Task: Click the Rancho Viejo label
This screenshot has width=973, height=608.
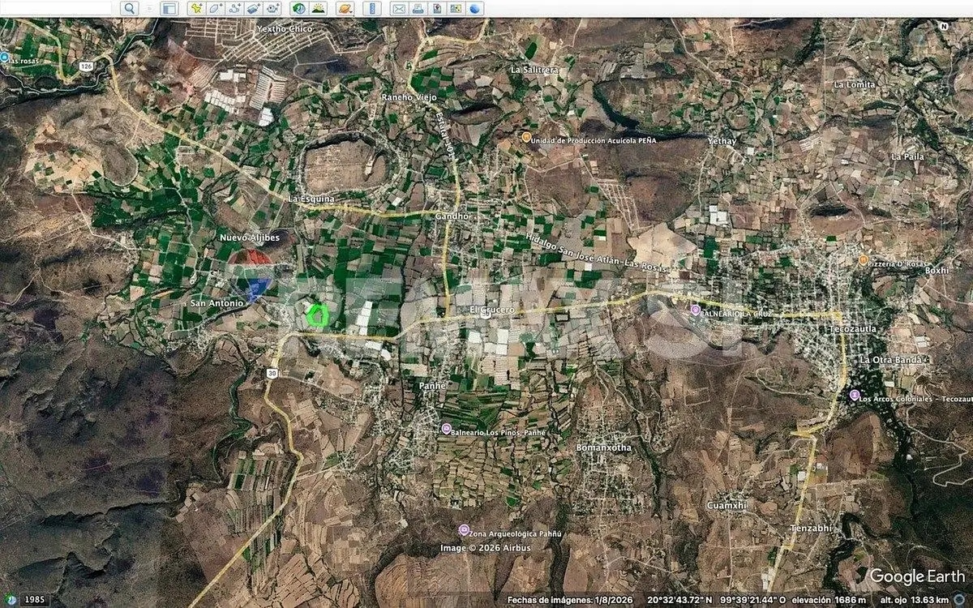Action: (409, 97)
